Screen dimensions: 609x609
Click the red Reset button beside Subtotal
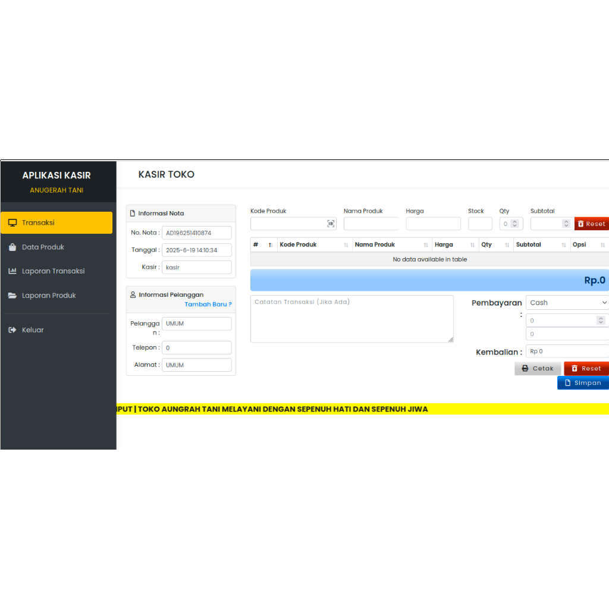591,224
